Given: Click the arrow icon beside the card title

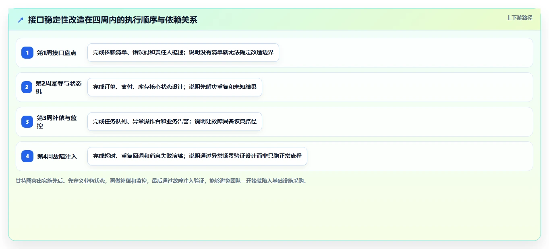Looking at the screenshot, I should click(21, 20).
